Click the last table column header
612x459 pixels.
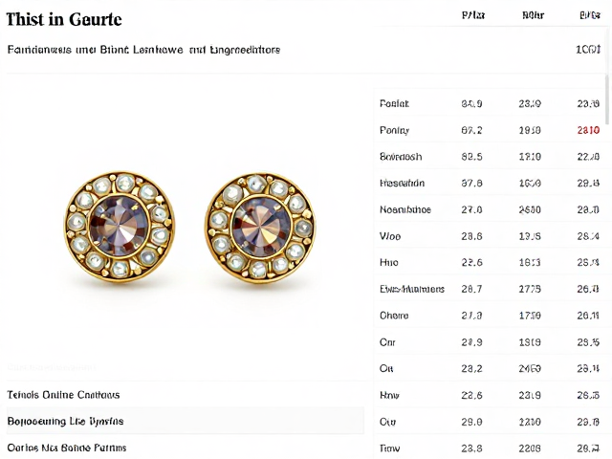tap(590, 15)
